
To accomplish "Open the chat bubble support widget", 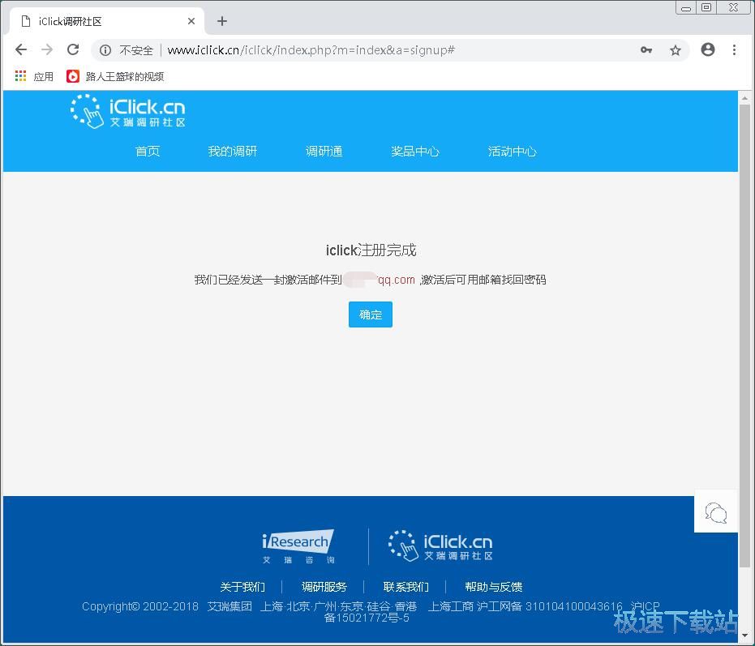I will (715, 511).
